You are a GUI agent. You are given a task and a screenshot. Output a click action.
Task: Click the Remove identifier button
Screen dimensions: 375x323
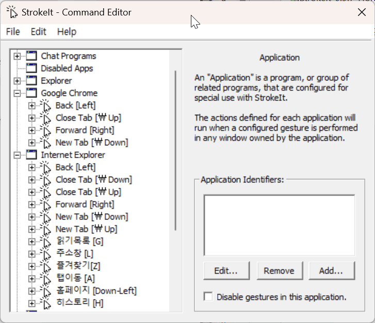[x=280, y=270]
